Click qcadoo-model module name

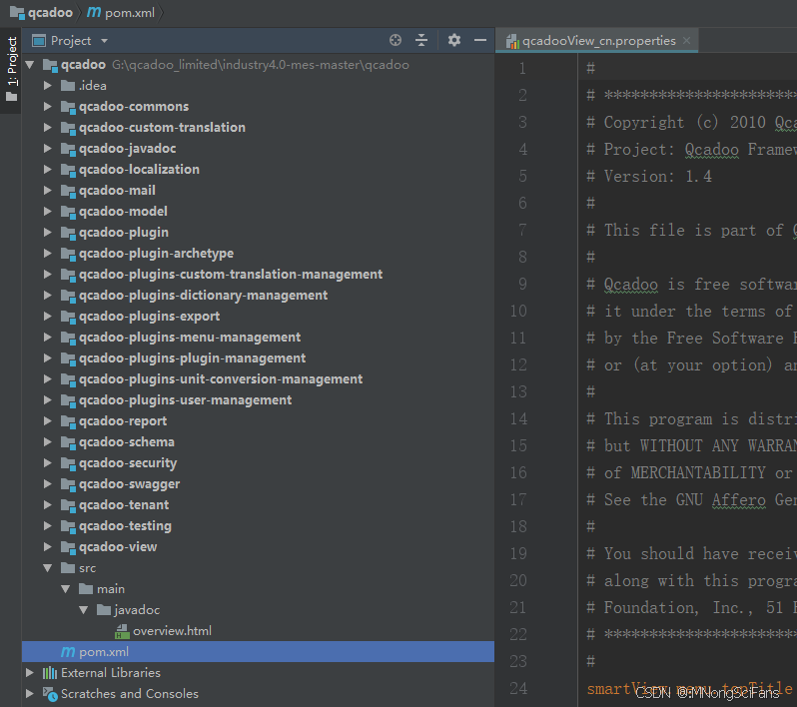click(x=123, y=211)
